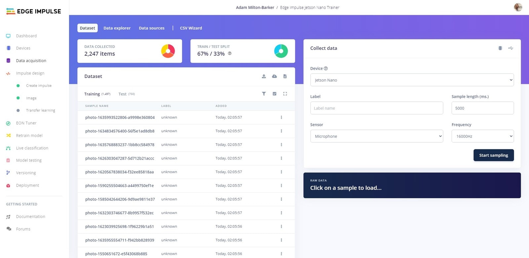
Task: Click the USB connect icon in Collect data
Action: [511, 48]
